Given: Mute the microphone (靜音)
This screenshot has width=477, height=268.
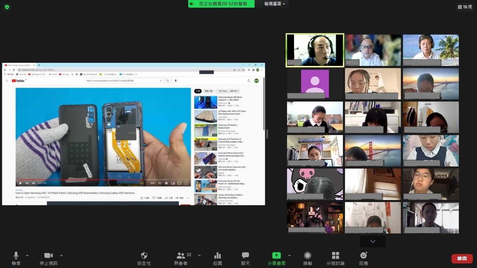Looking at the screenshot, I should pos(16,258).
